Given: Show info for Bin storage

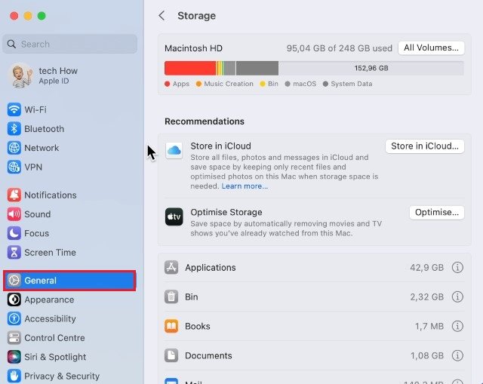Looking at the screenshot, I should [457, 297].
